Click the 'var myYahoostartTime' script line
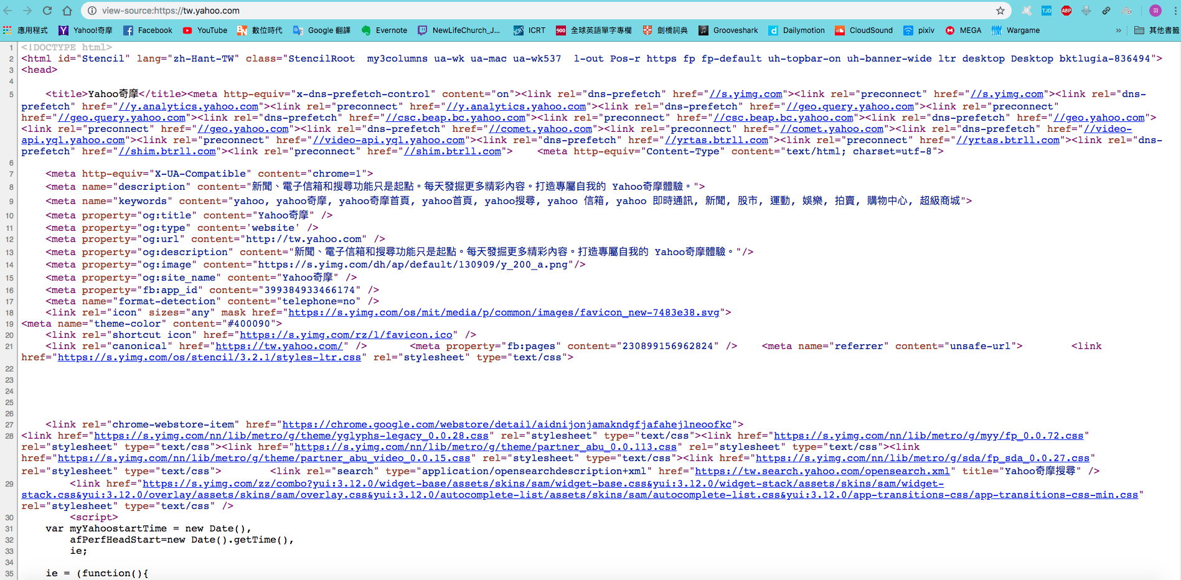Screen dimensions: 1181x580 click(x=148, y=528)
